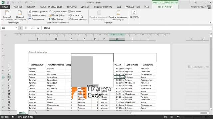The height and width of the screenshot is (119, 213).
Task: Click Рисунок to insert a picture
Action: pyautogui.click(x=73, y=15)
